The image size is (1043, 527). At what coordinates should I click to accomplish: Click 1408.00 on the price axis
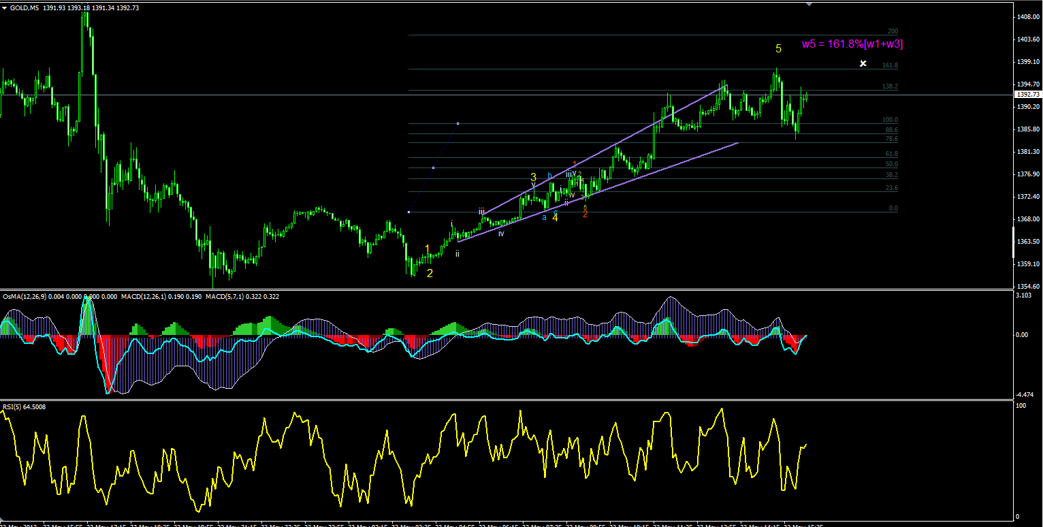tap(1028, 16)
